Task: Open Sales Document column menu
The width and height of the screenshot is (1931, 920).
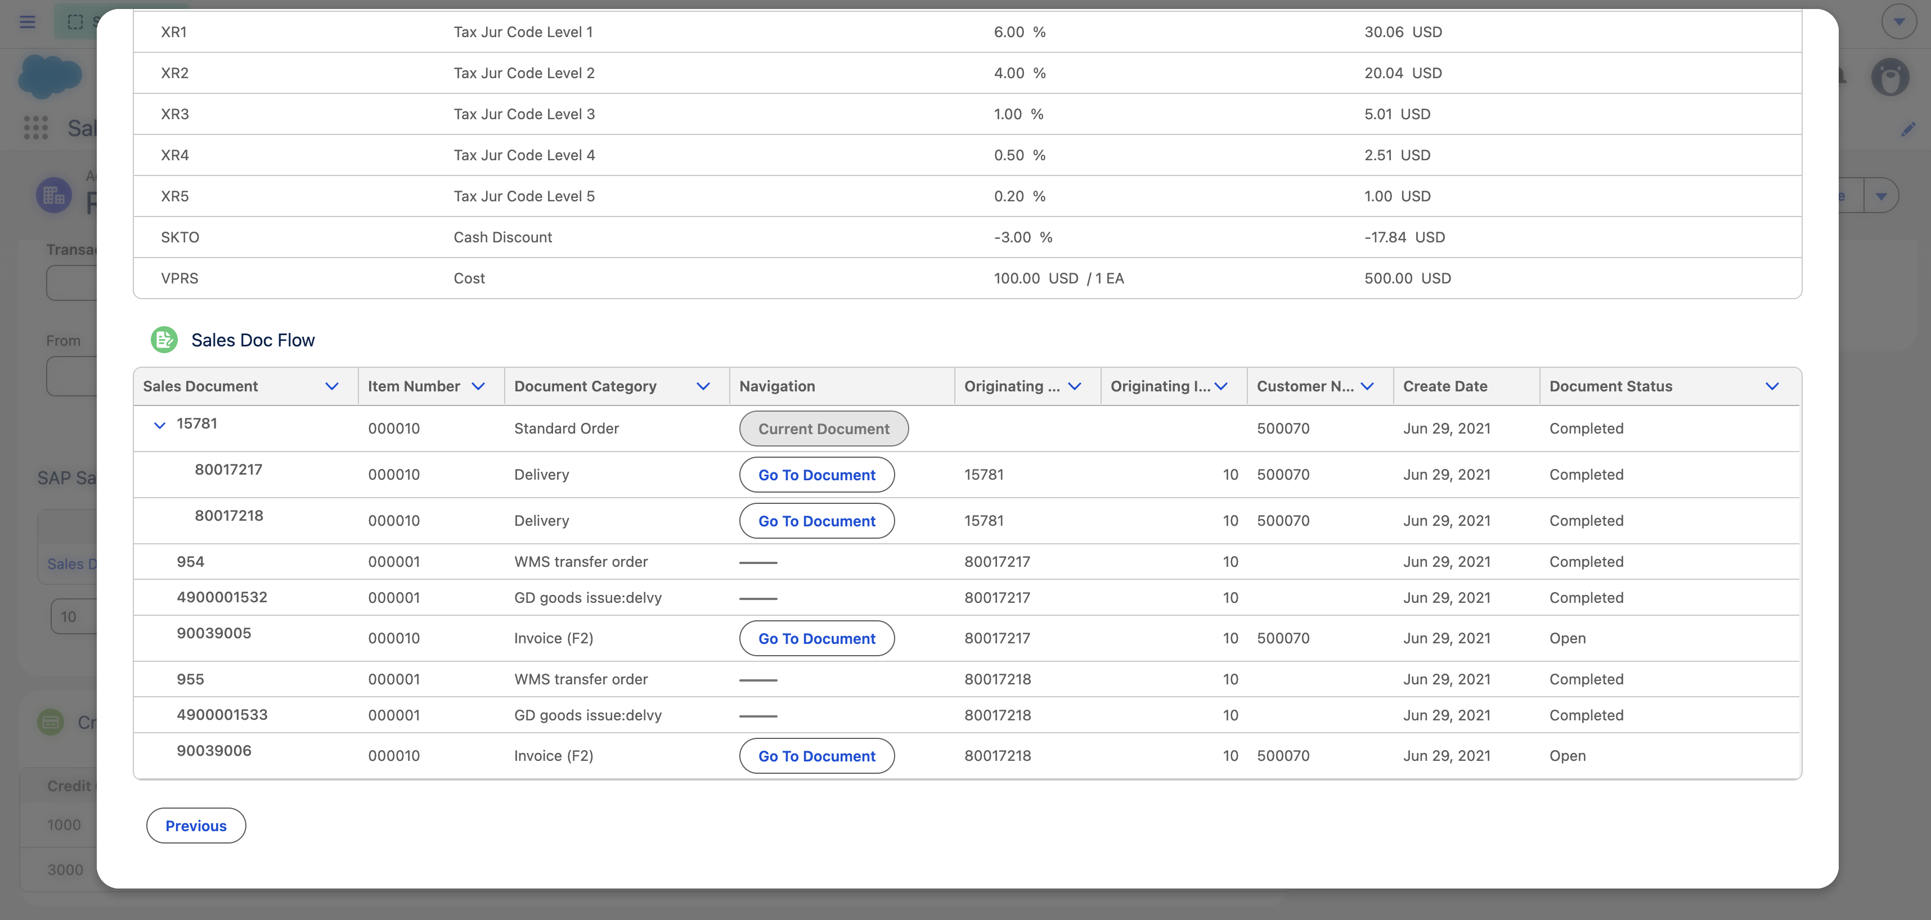Action: [x=331, y=386]
